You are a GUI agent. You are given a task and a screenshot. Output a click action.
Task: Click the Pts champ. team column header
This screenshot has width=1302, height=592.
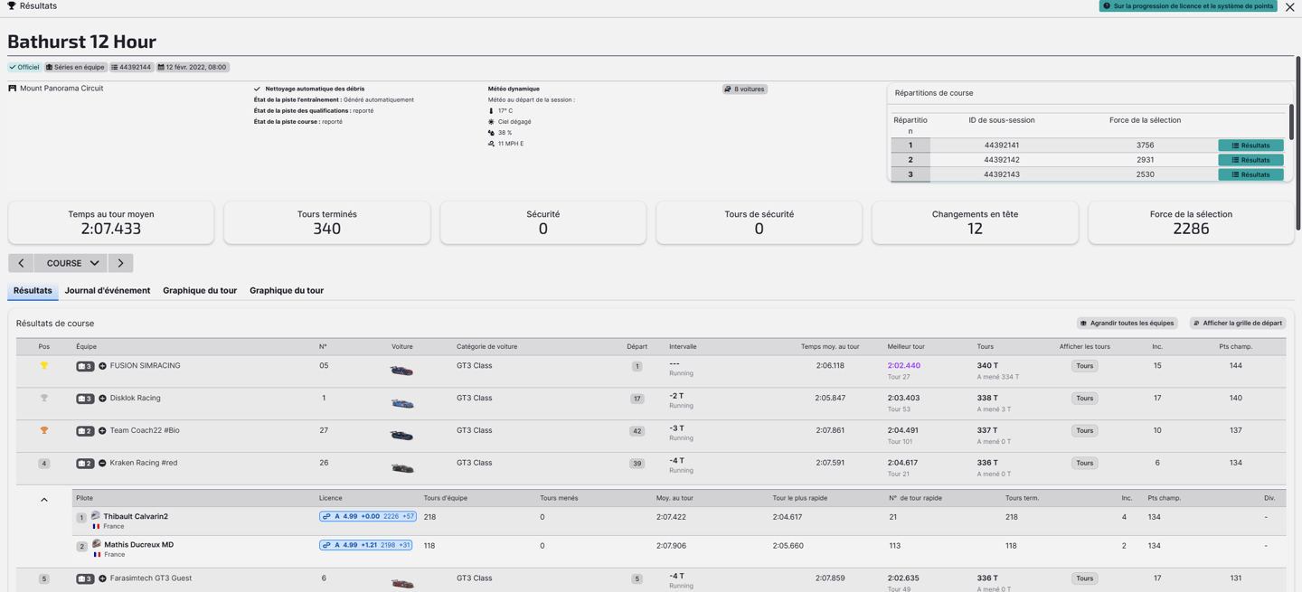click(1235, 347)
